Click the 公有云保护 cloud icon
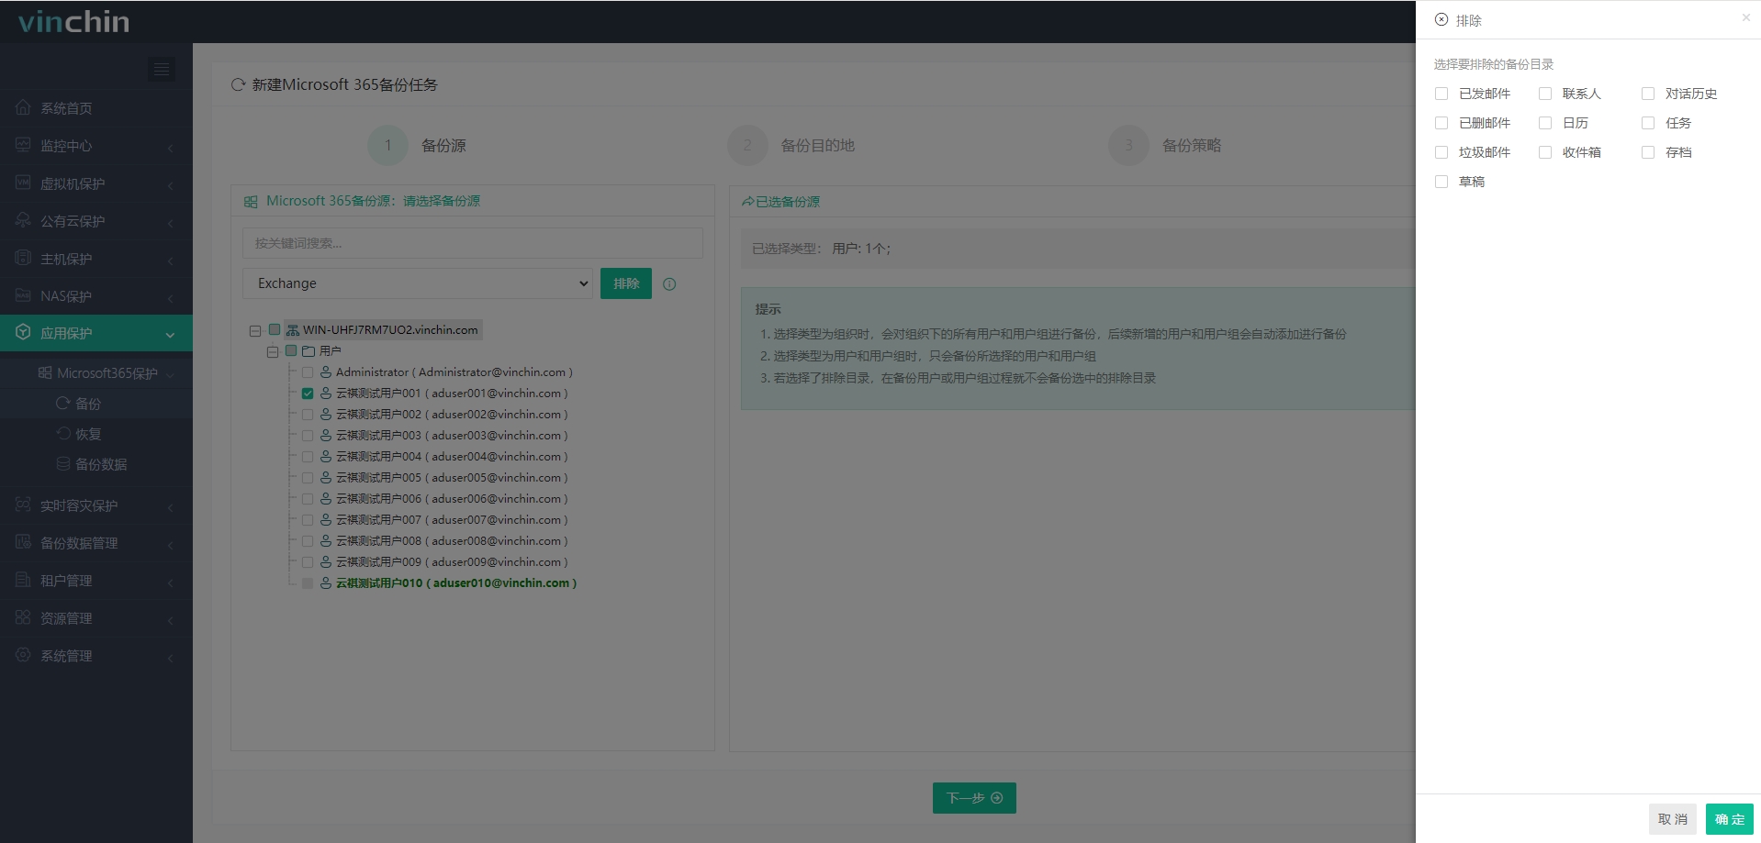 [x=23, y=220]
